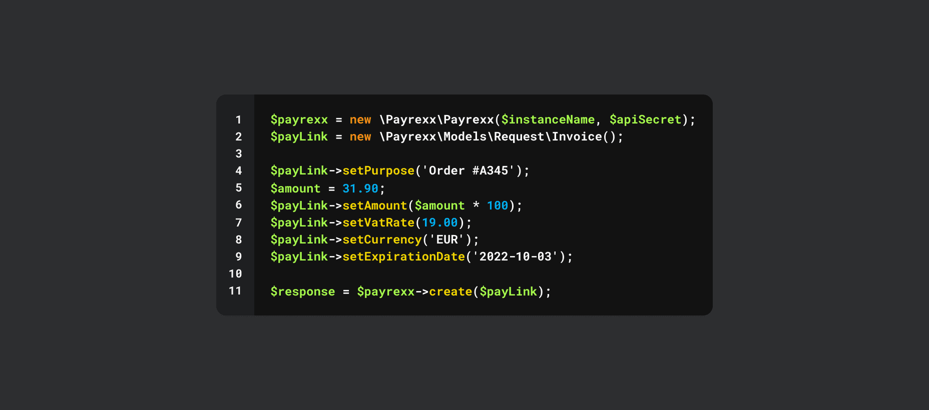Click line number 2 in the gutter
This screenshot has height=410, width=929.
[239, 136]
